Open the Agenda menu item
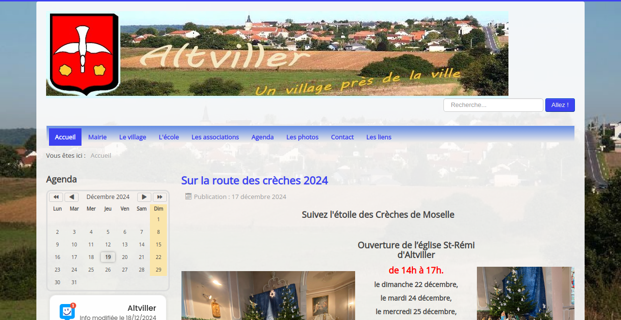The height and width of the screenshot is (320, 621). pyautogui.click(x=262, y=137)
